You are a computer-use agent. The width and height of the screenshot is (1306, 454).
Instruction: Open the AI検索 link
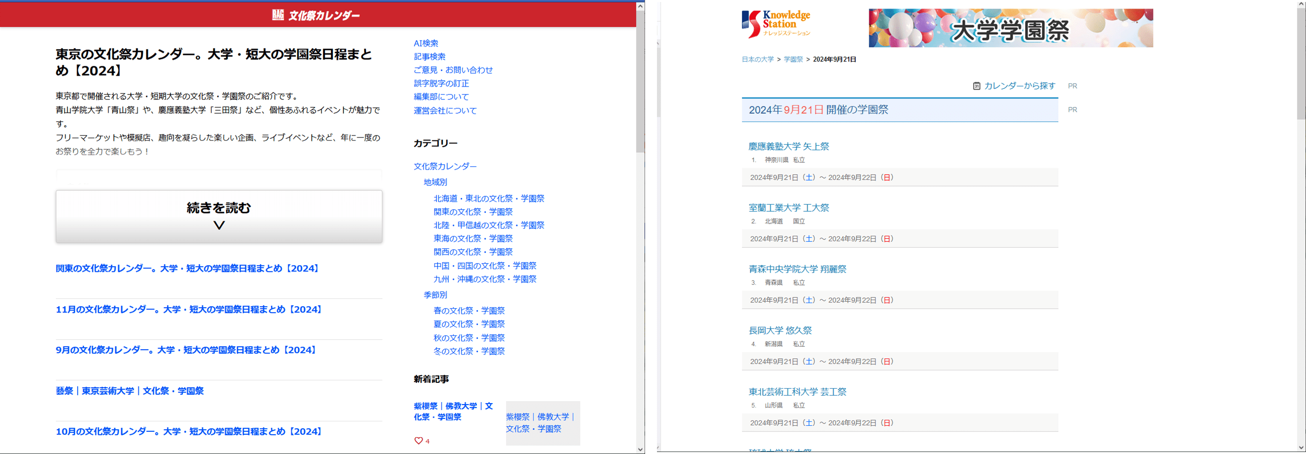click(426, 44)
